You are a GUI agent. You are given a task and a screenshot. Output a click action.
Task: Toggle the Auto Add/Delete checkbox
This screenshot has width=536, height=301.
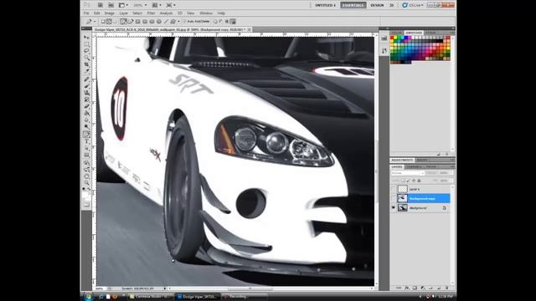coord(184,21)
